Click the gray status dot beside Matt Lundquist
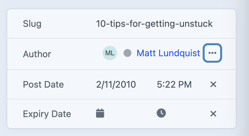 point(127,53)
